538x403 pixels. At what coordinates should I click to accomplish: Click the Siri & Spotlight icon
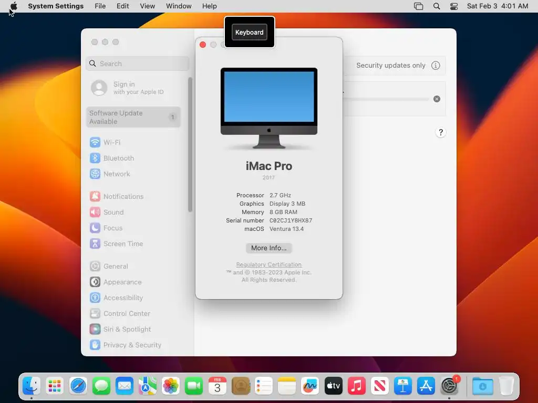pyautogui.click(x=95, y=330)
